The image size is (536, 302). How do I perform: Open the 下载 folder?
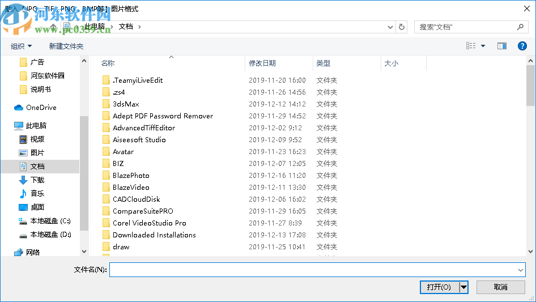coord(32,180)
